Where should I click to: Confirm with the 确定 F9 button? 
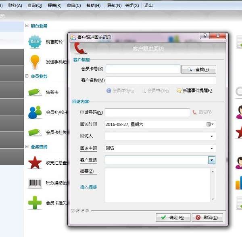[173, 217]
